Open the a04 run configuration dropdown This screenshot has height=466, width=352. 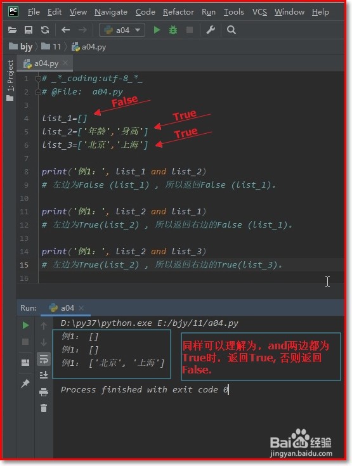(122, 30)
